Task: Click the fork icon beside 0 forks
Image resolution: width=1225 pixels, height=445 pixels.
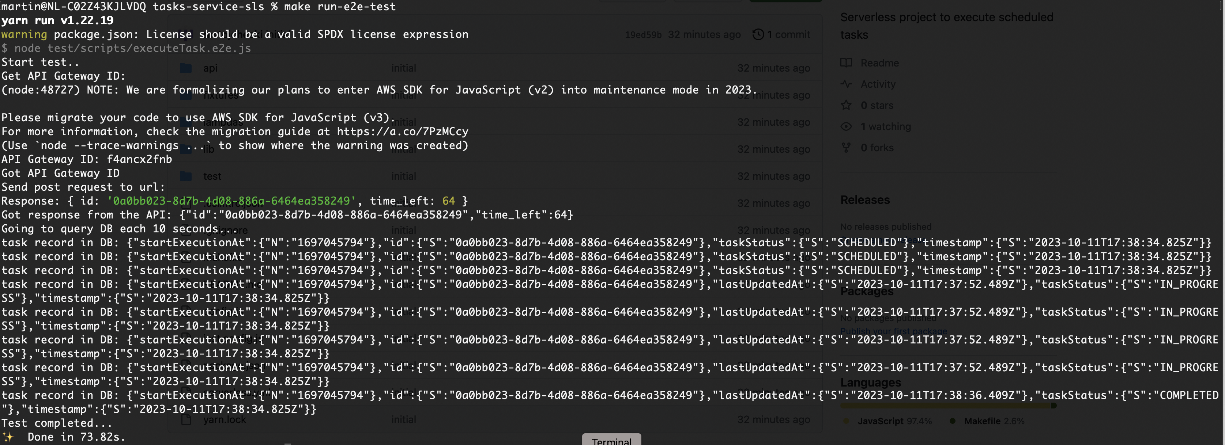Action: point(846,148)
